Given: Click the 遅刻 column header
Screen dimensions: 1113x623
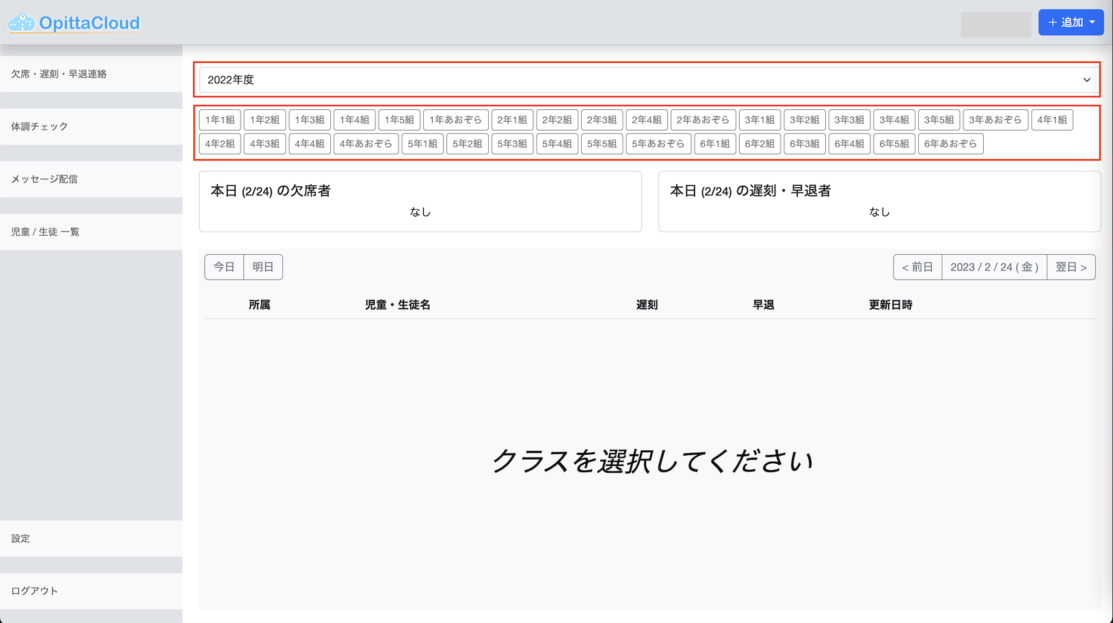Looking at the screenshot, I should click(647, 305).
